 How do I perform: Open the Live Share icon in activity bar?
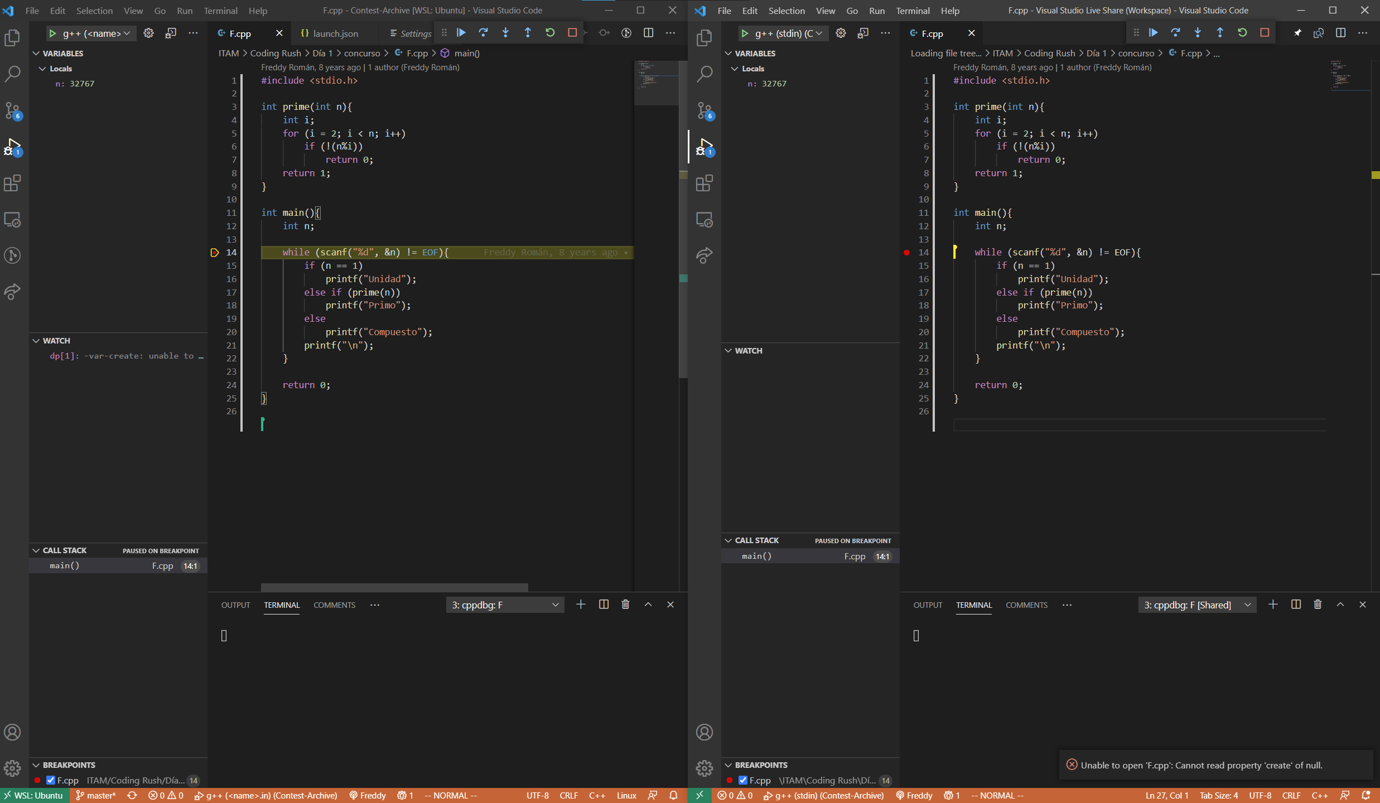pos(12,291)
